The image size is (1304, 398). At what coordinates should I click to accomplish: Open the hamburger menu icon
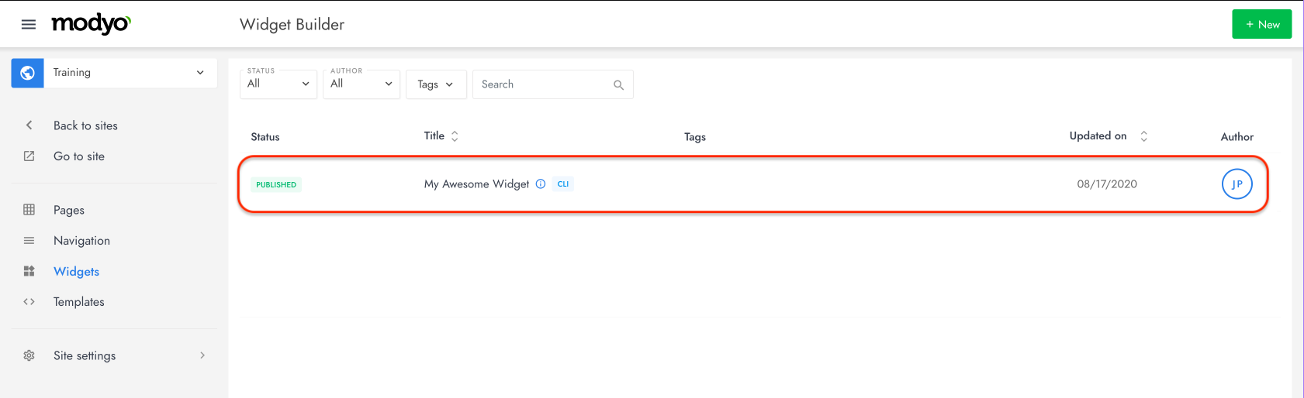pos(29,25)
